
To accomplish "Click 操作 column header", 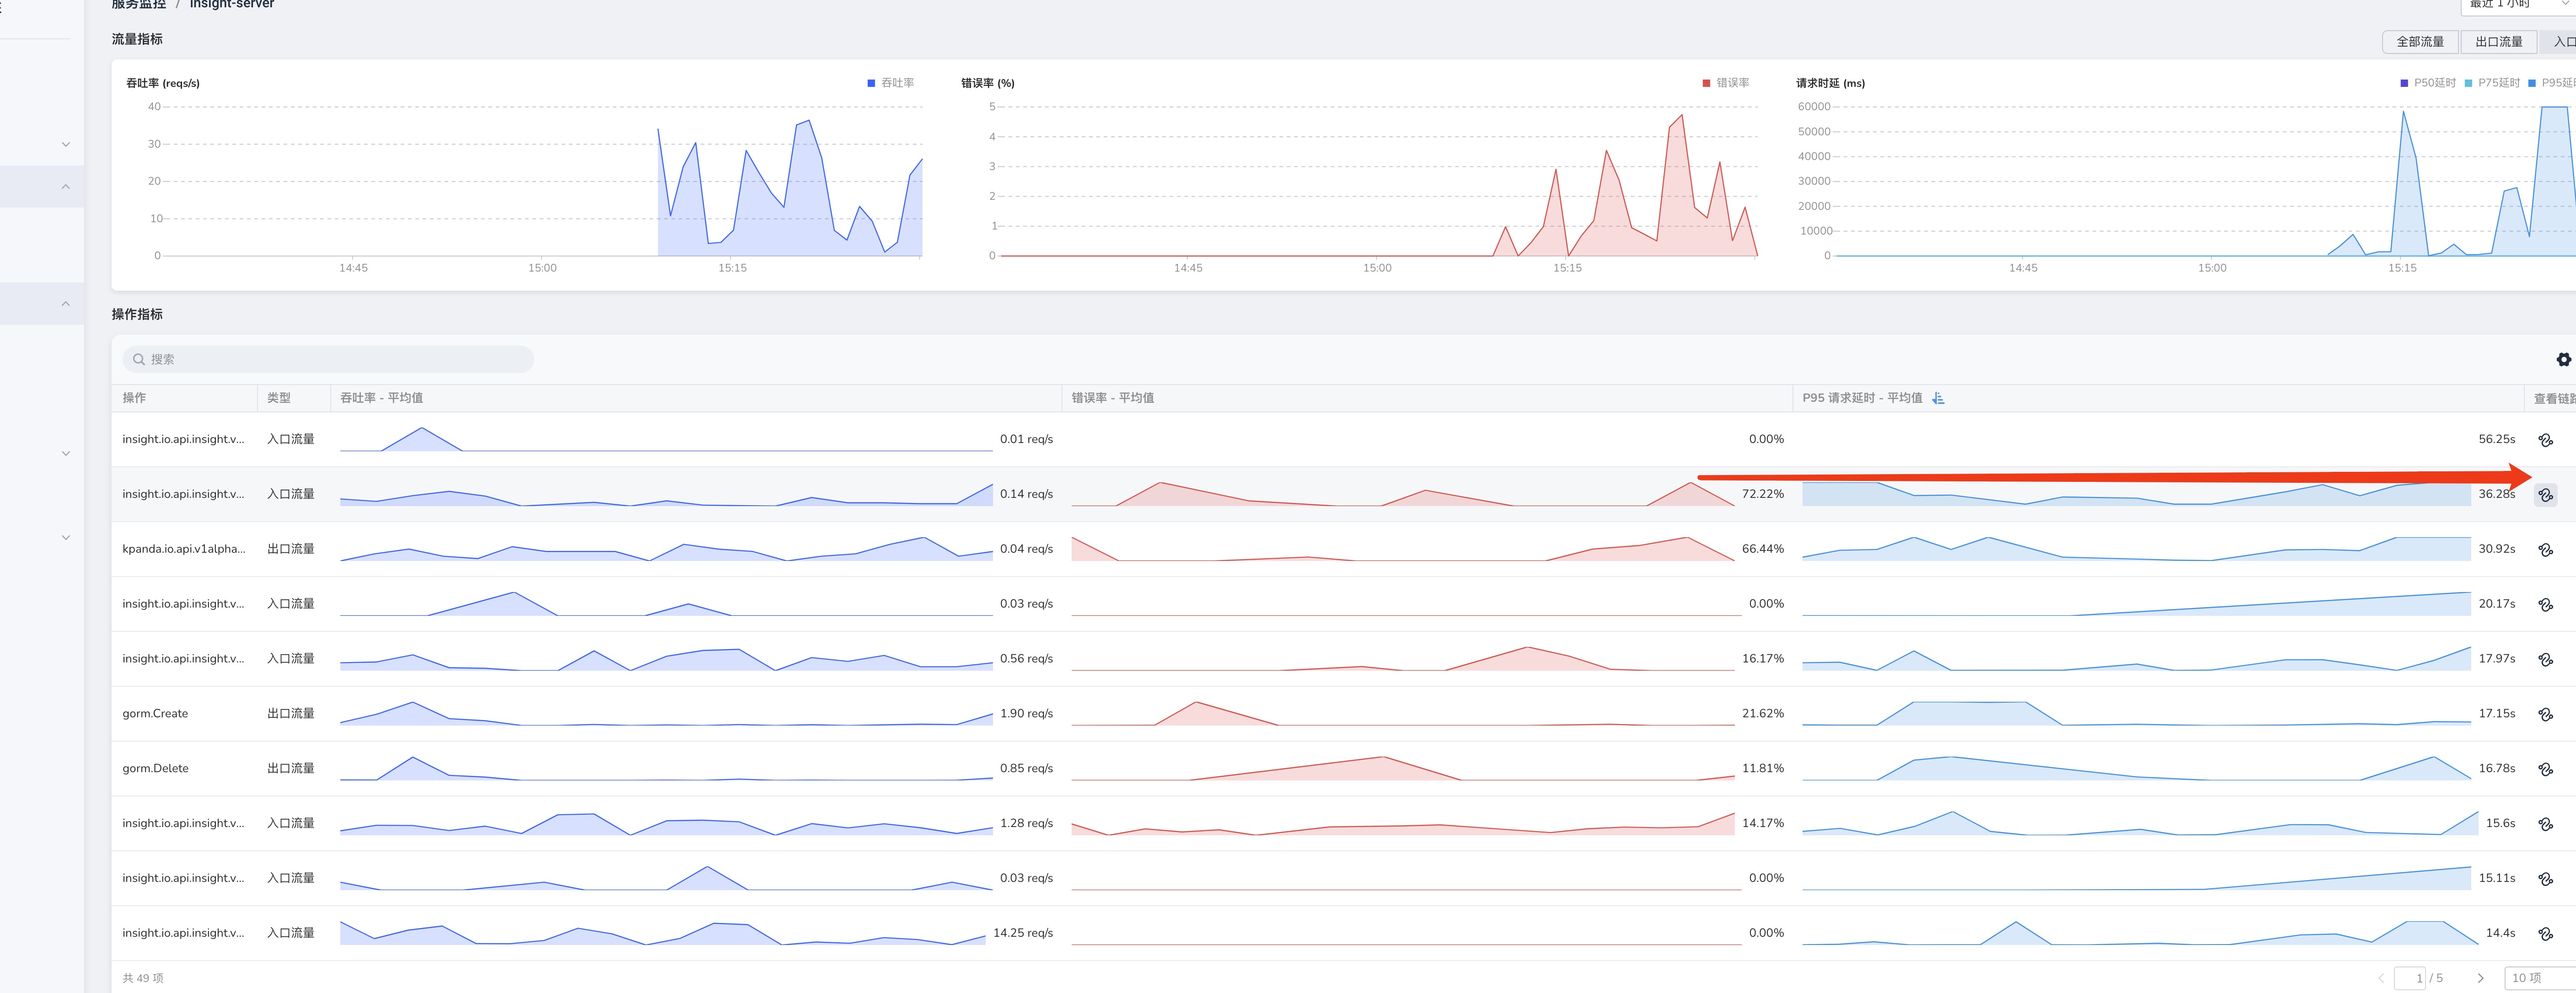I will coord(134,398).
